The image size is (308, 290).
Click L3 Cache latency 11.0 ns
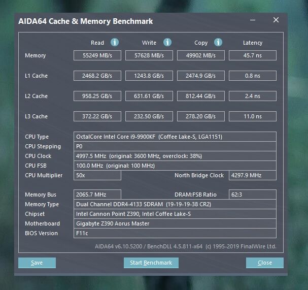point(253,116)
